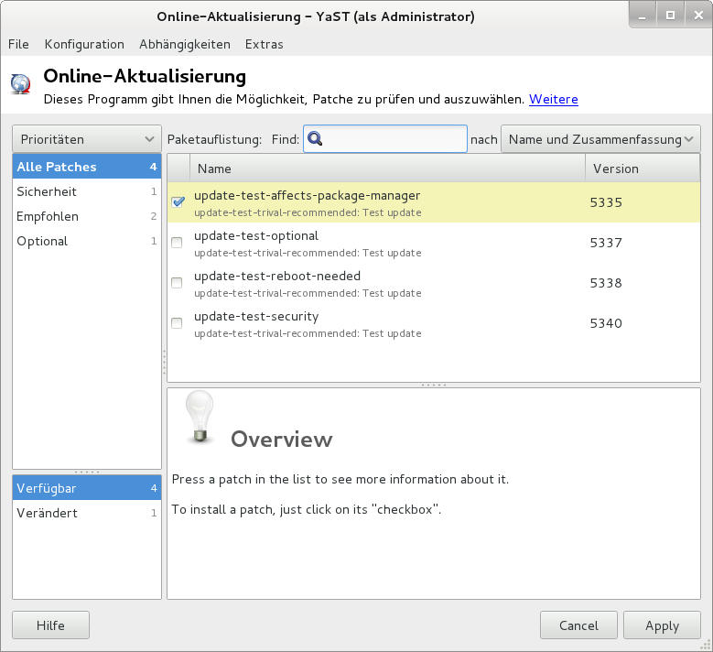Select Optional priority filter
This screenshot has width=713, height=652.
87,241
